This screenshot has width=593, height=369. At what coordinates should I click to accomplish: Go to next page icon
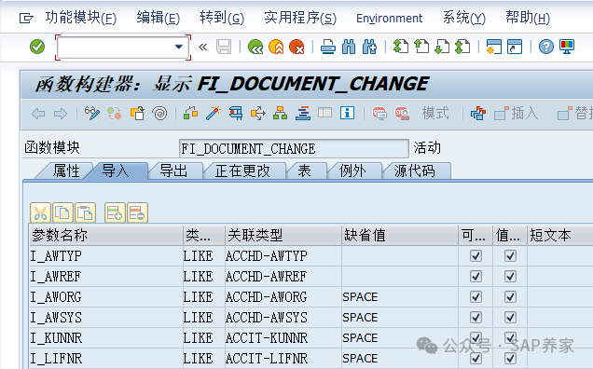point(442,47)
